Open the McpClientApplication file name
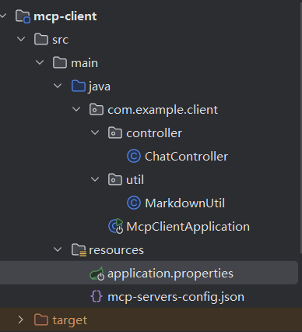Screen dimensions: 302x332 (x=188, y=227)
